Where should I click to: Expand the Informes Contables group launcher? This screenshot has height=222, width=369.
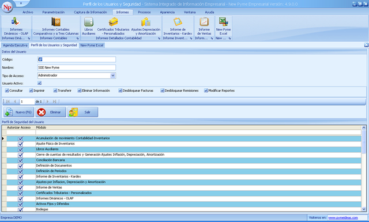click(78, 39)
